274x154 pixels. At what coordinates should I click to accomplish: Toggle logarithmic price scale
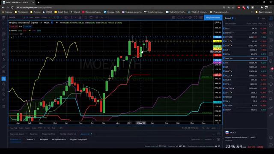point(208,128)
